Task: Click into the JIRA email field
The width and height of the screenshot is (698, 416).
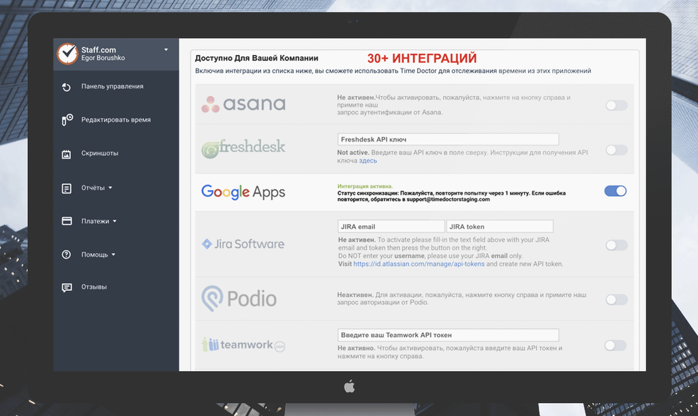Action: pyautogui.click(x=391, y=226)
